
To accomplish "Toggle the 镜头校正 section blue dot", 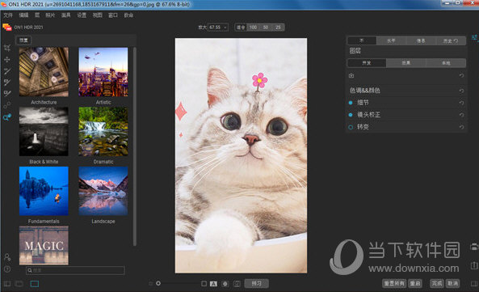I will point(351,115).
